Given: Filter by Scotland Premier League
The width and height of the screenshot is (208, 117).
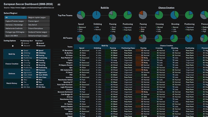Looking at the screenshot, I should click(x=38, y=32).
